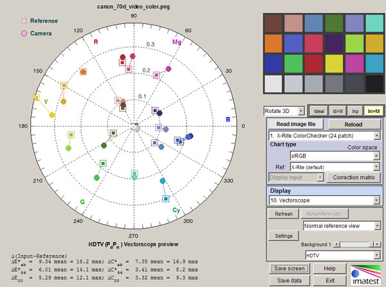Click the Mg axis label

[x=176, y=42]
